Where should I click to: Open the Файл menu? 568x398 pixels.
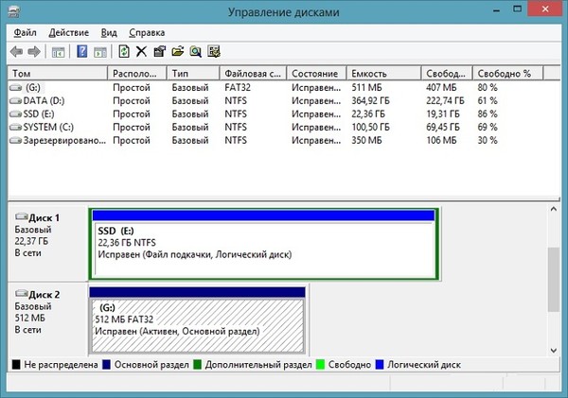point(25,32)
